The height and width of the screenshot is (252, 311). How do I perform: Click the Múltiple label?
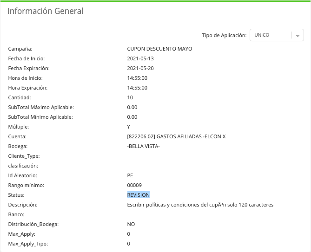[x=18, y=127]
